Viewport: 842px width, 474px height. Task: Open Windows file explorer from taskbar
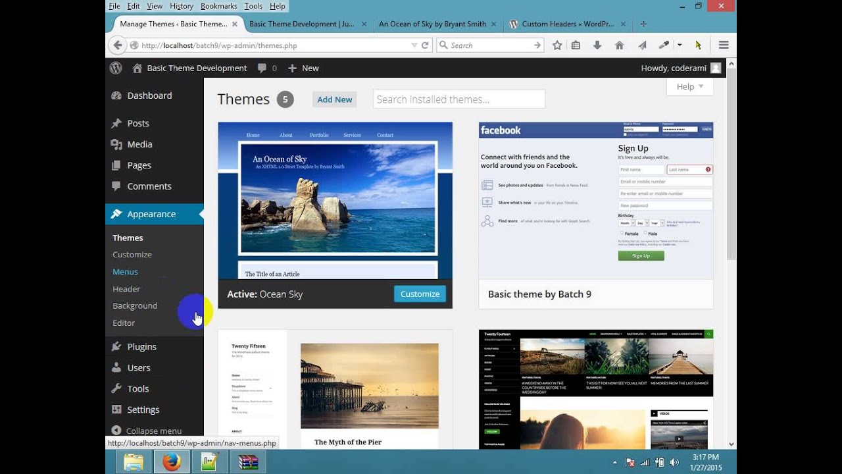click(x=134, y=462)
